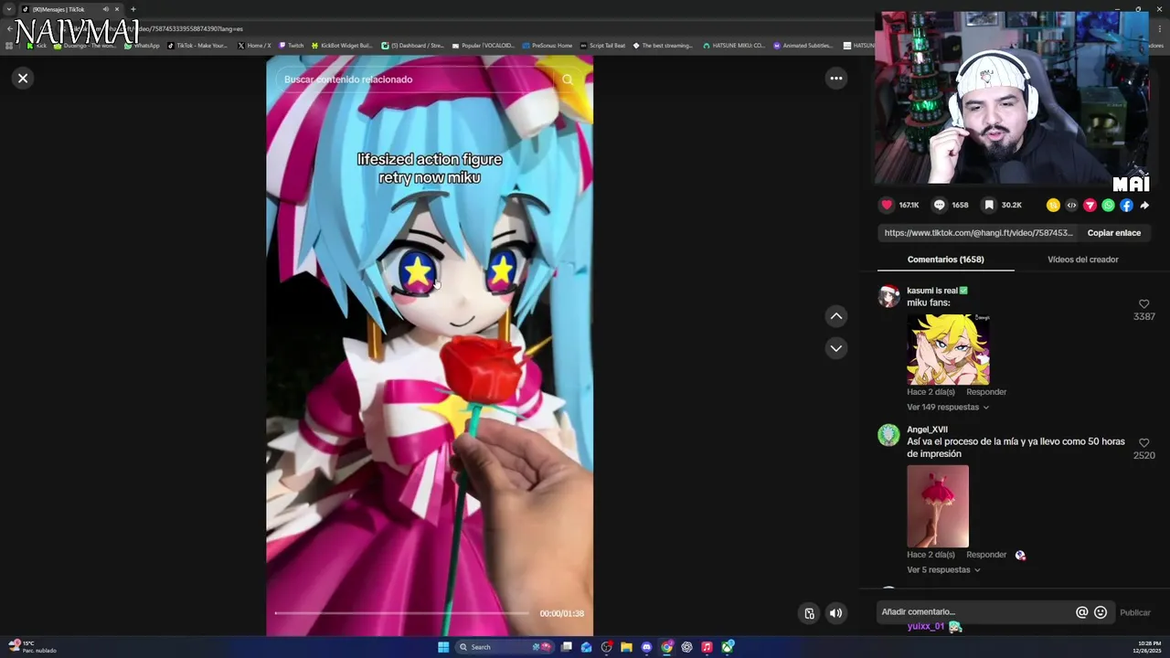Switch to Comentarios (1658) tab

tap(945, 260)
